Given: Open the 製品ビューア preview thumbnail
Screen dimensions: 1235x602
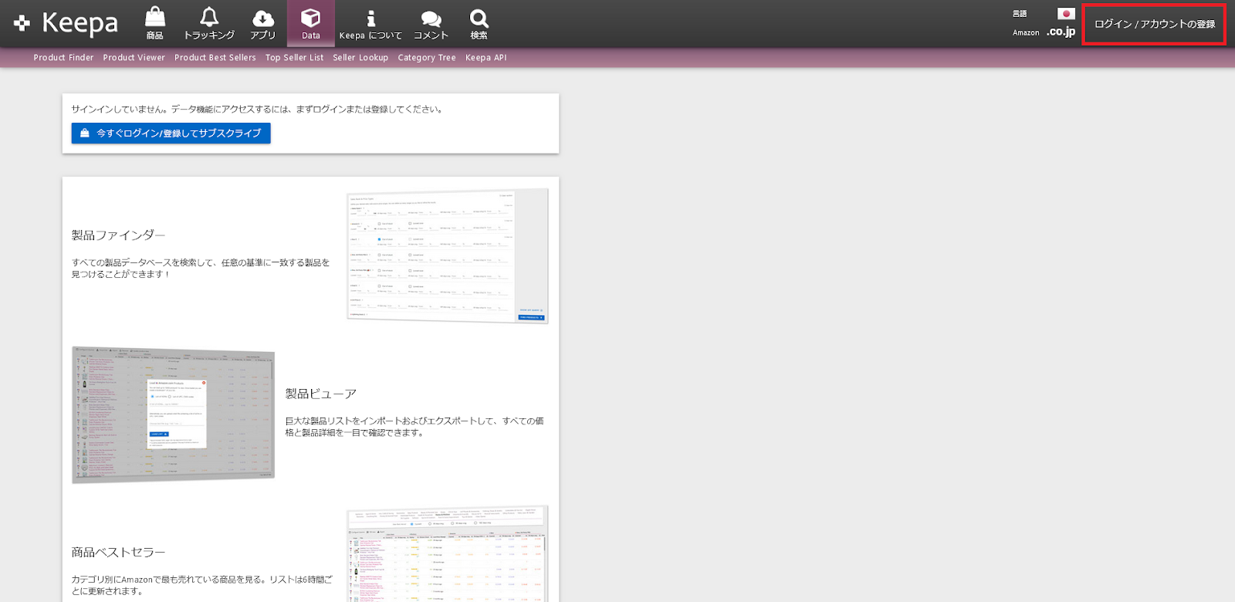Looking at the screenshot, I should tap(173, 415).
